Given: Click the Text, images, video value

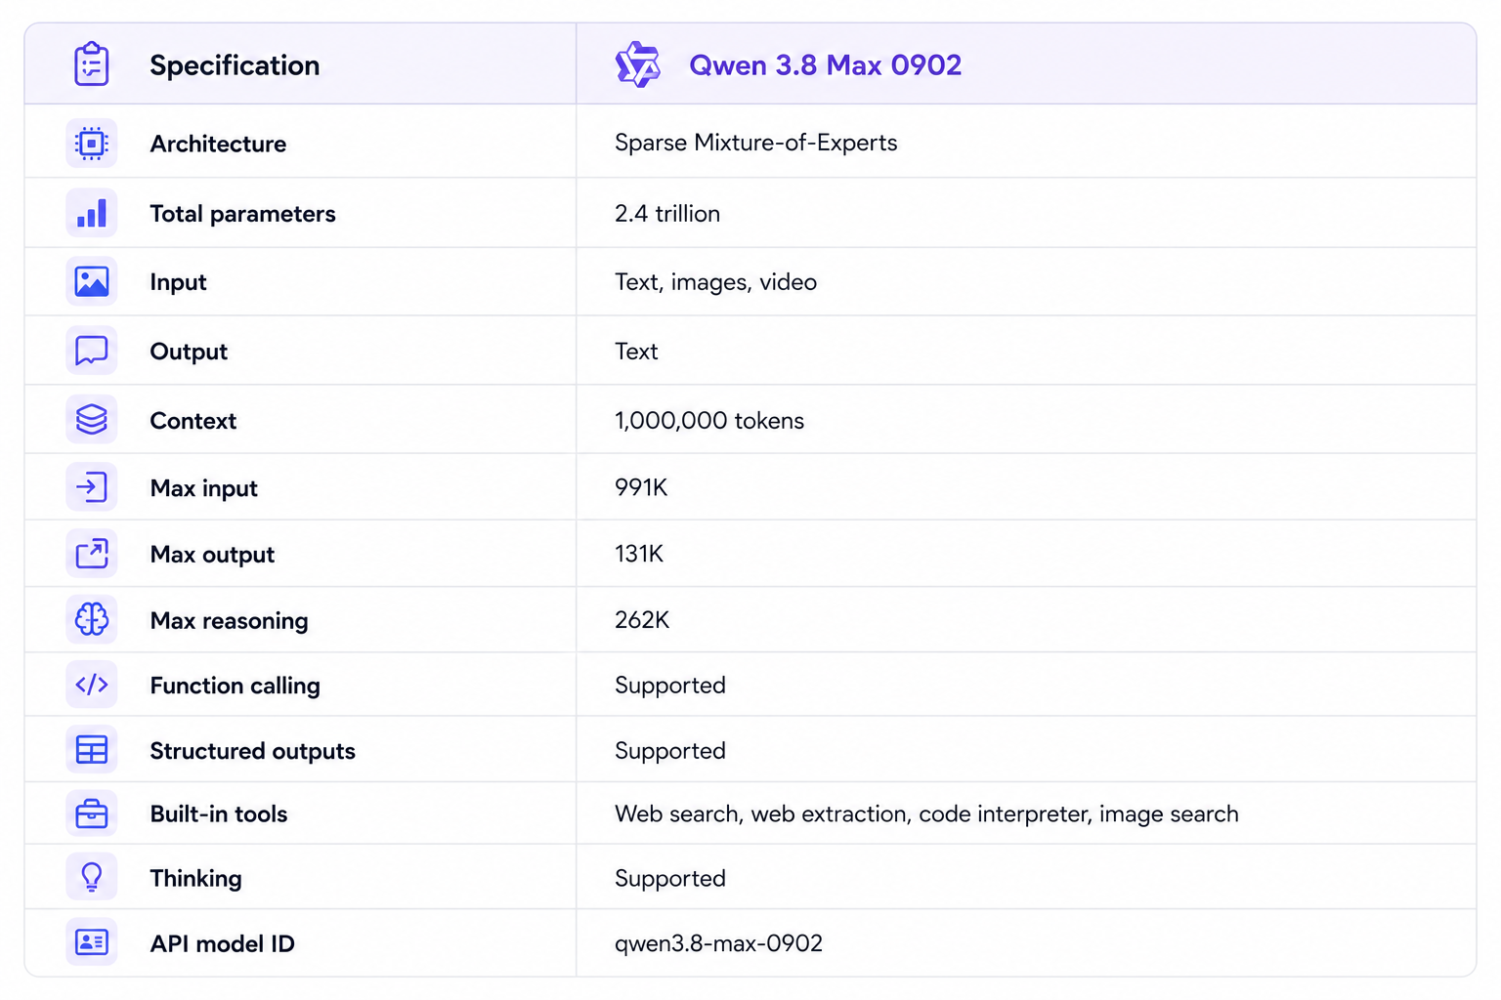Looking at the screenshot, I should [x=715, y=282].
